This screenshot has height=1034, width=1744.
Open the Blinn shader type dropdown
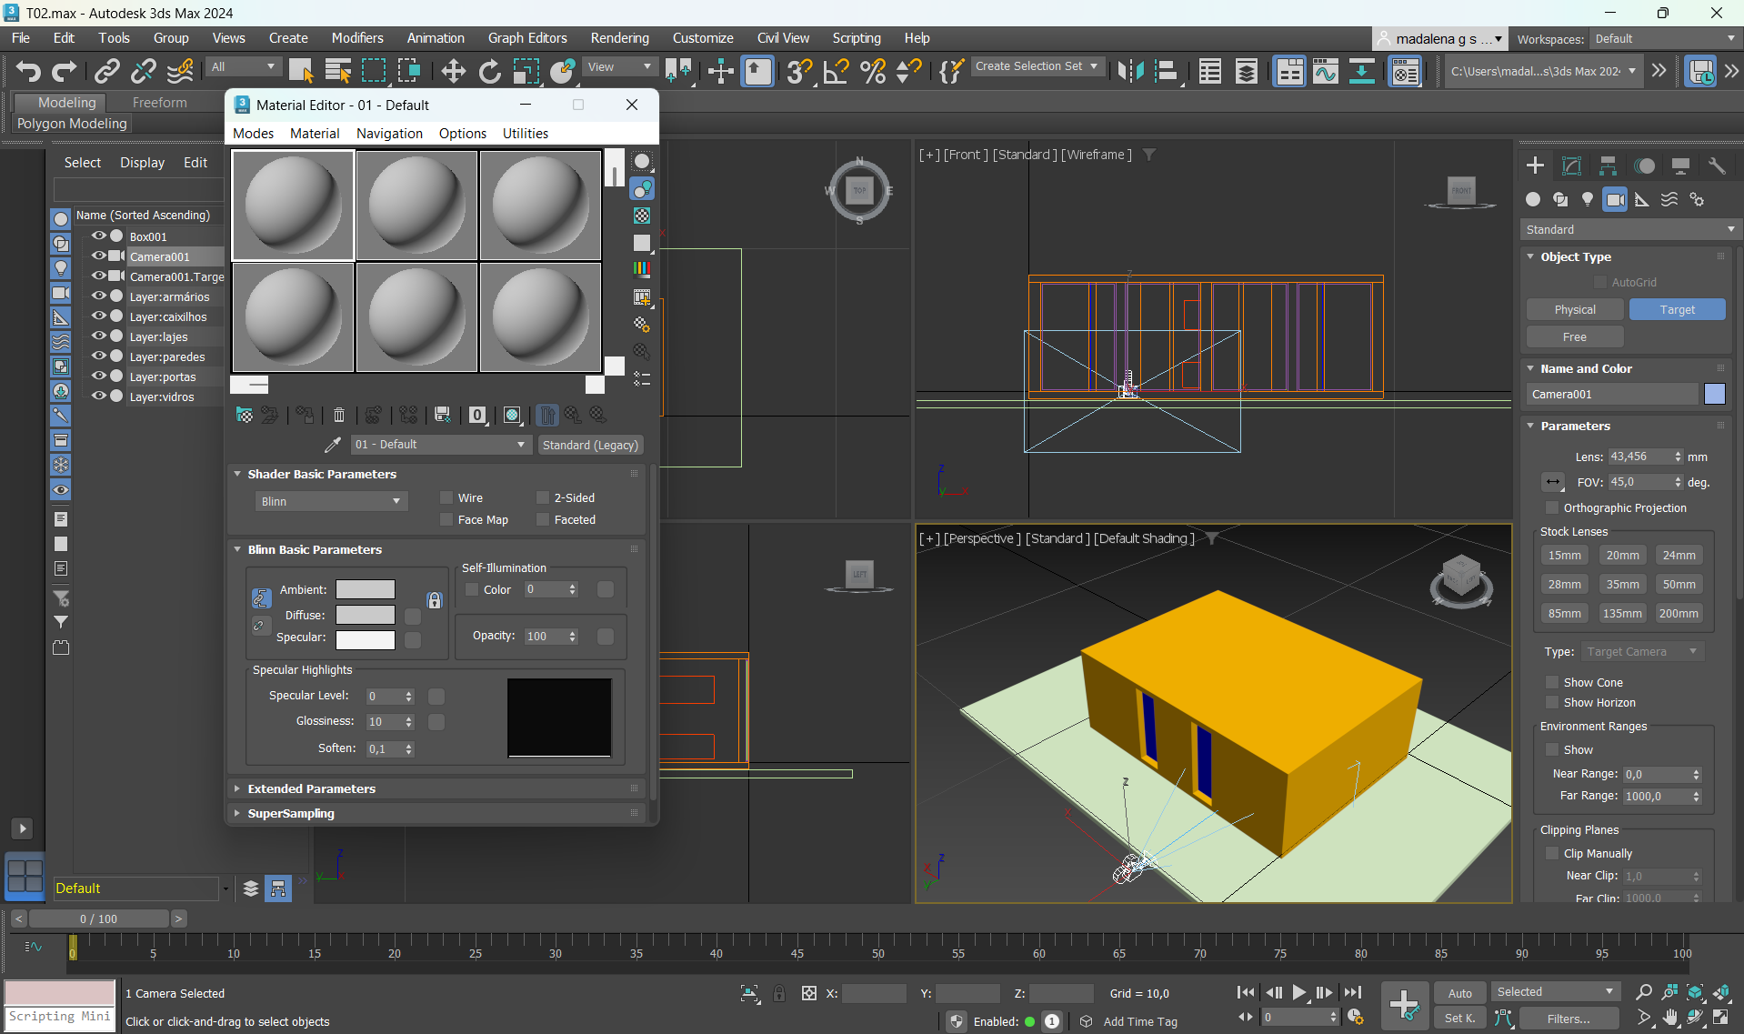click(x=331, y=501)
